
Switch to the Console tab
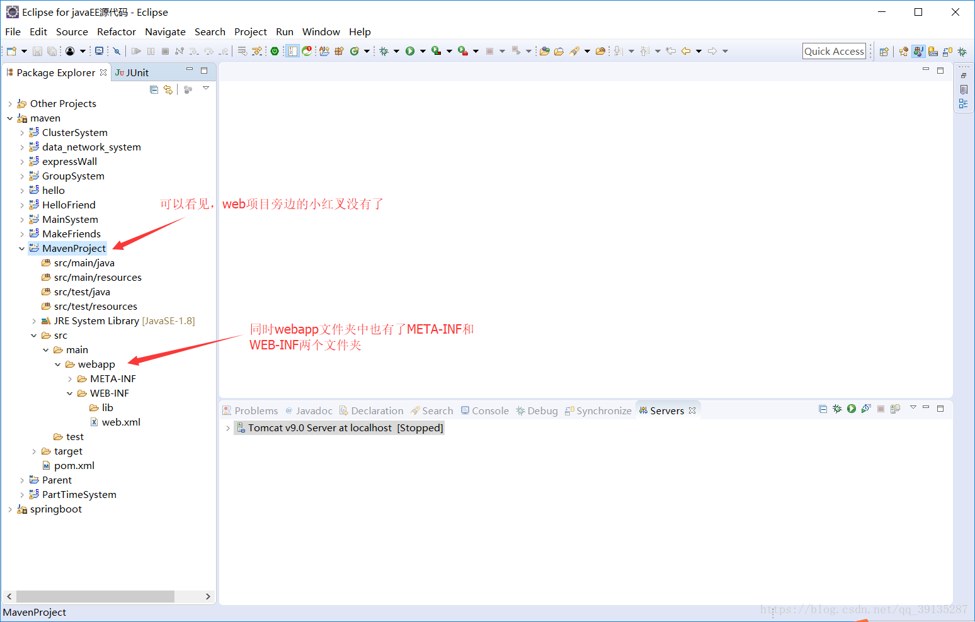tap(485, 410)
